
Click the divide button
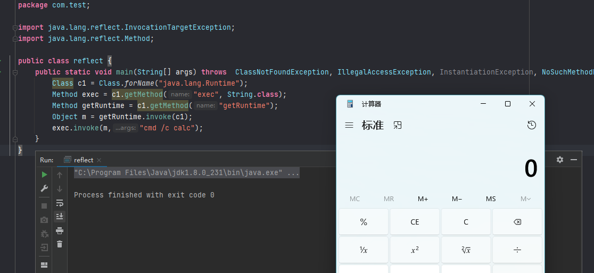[517, 250]
